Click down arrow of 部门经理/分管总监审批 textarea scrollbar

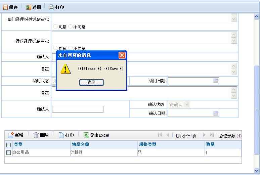coord(234,19)
